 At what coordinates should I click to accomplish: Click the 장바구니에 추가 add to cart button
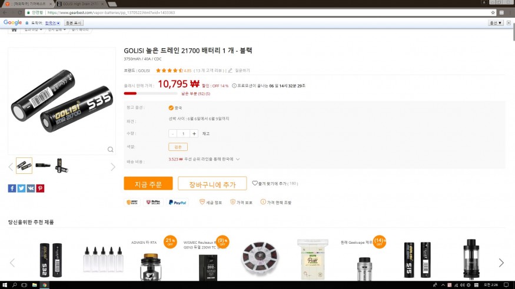click(x=212, y=183)
